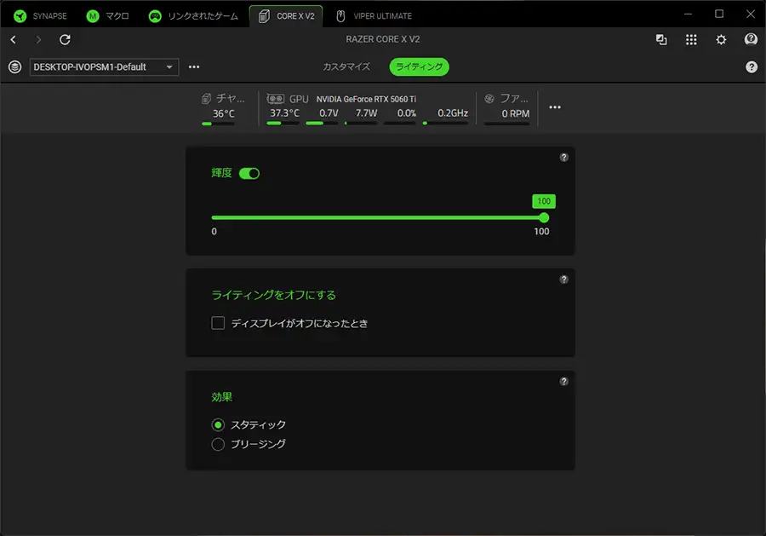Image resolution: width=766 pixels, height=536 pixels.
Task: Switch to the VIPER ULTIMATE tab
Action: (373, 15)
